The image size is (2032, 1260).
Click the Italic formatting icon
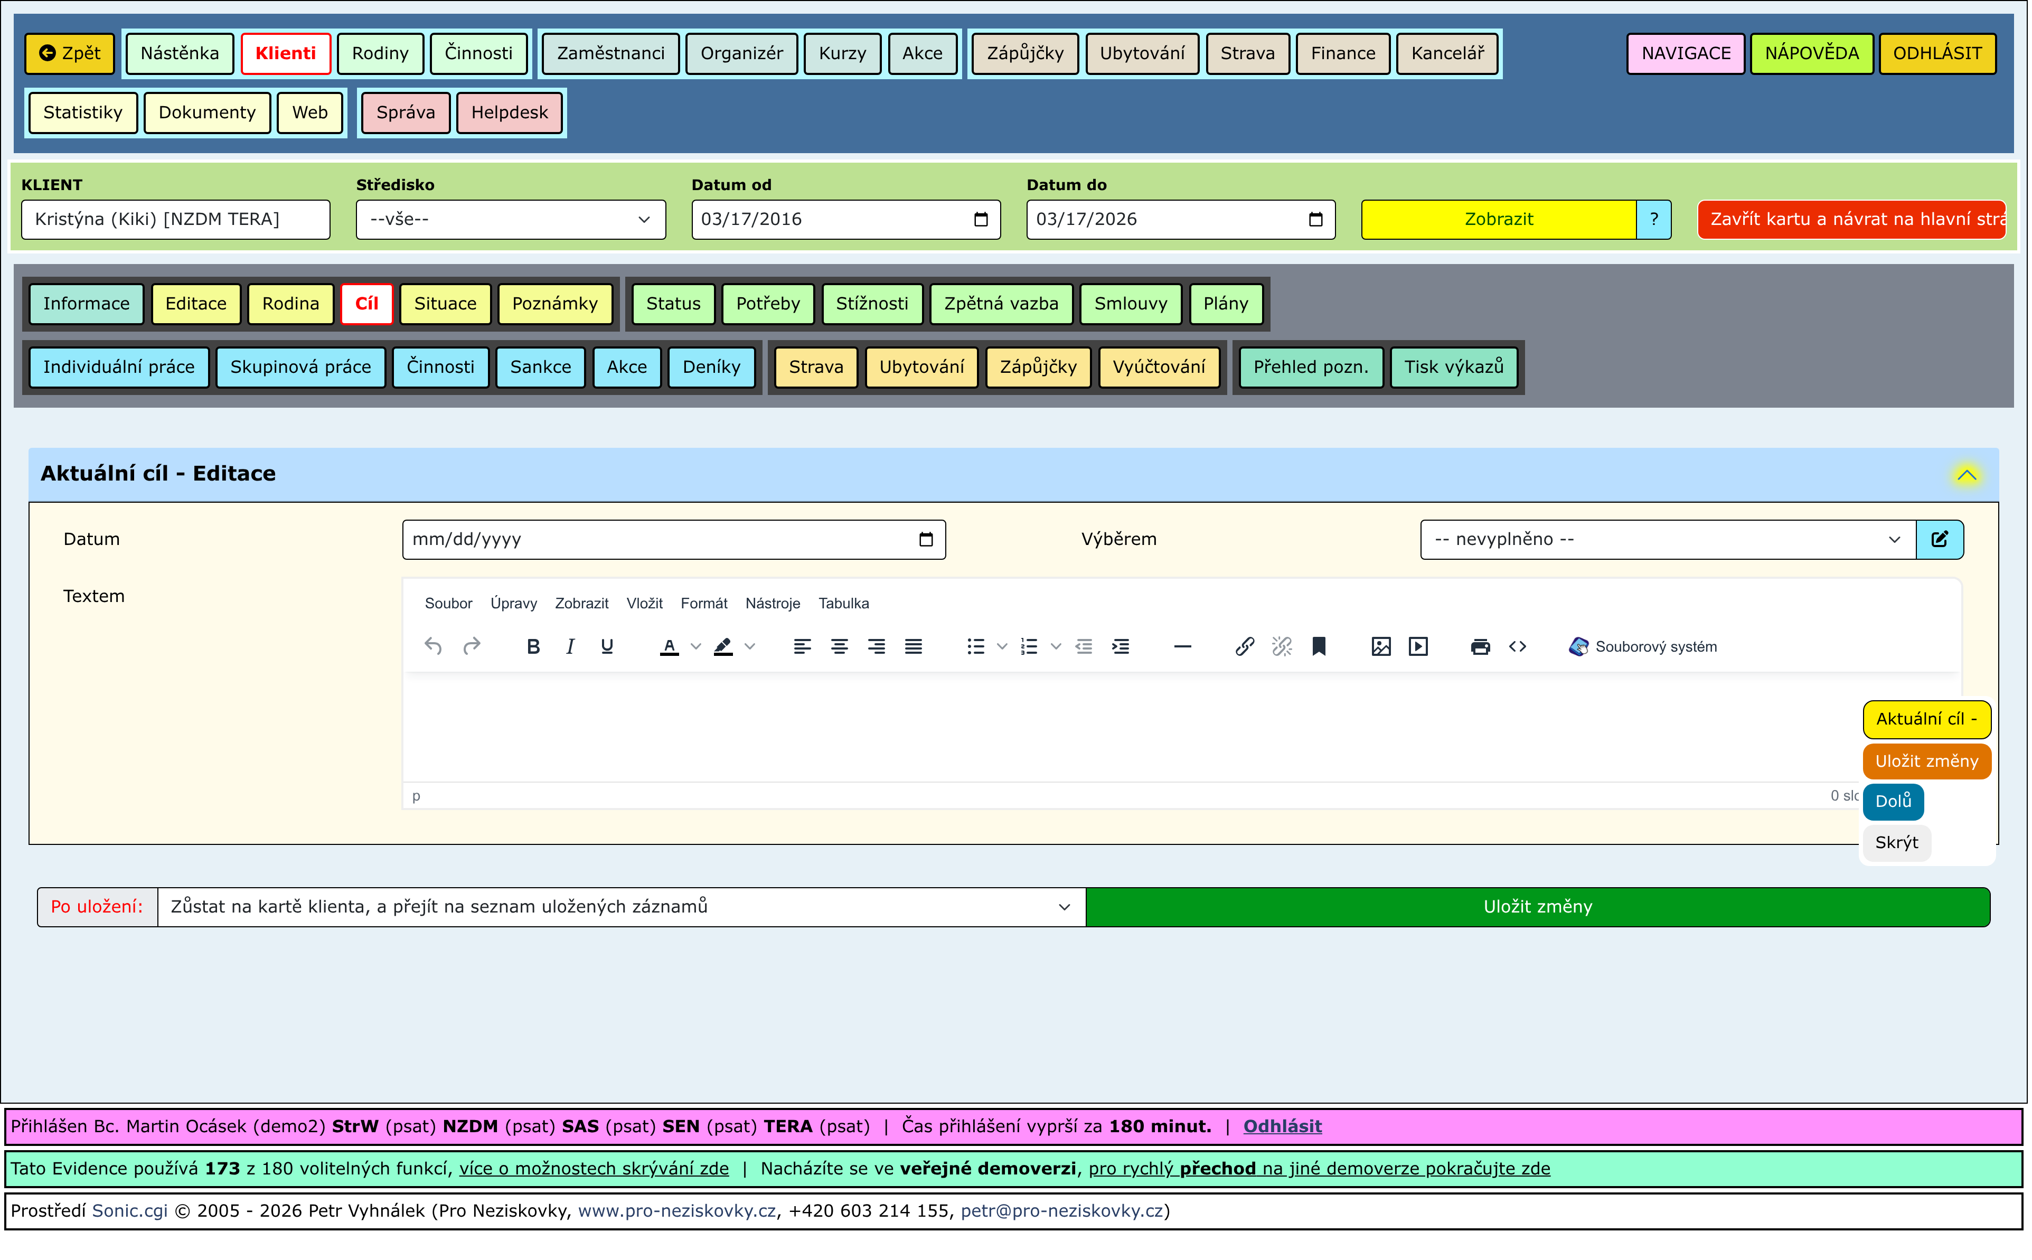[570, 647]
